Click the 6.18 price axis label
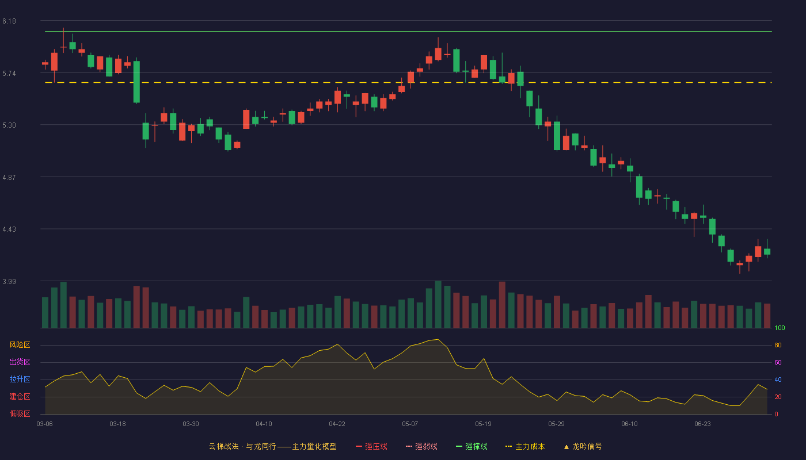This screenshot has height=460, width=806. pyautogui.click(x=9, y=21)
